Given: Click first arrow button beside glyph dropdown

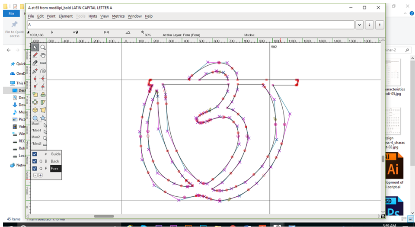Looking at the screenshot, I should click(x=369, y=25).
